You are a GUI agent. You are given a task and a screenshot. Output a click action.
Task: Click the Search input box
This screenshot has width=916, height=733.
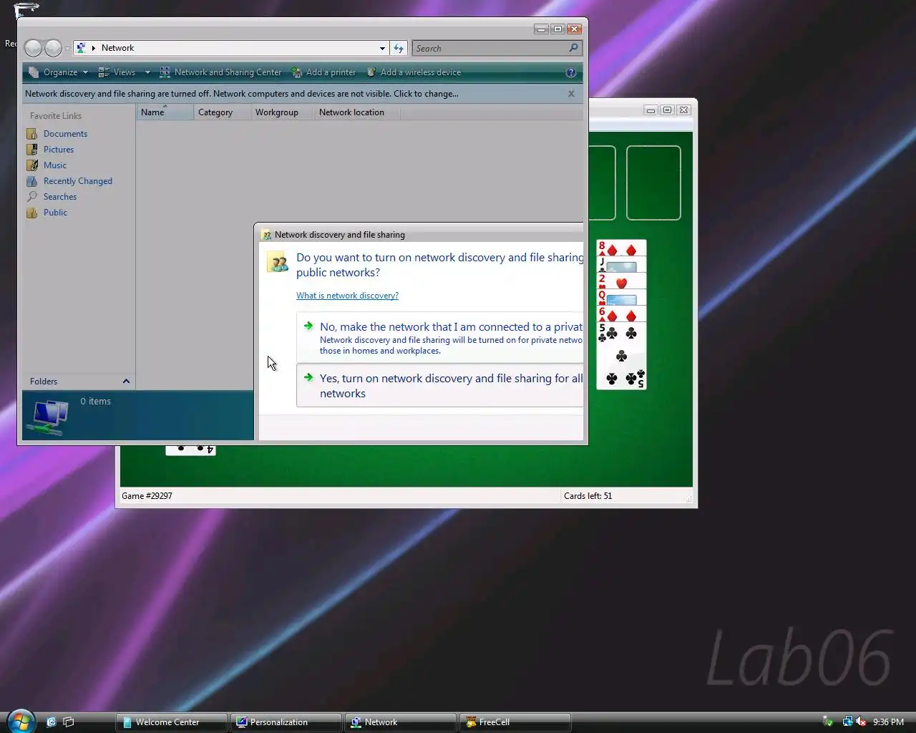[x=491, y=48]
